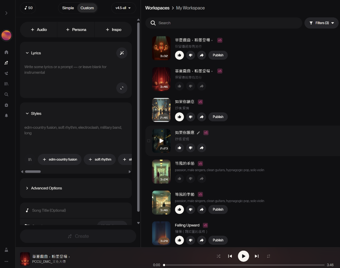Open notifications bell in left sidebar
The width and height of the screenshot is (340, 268).
(x=6, y=116)
